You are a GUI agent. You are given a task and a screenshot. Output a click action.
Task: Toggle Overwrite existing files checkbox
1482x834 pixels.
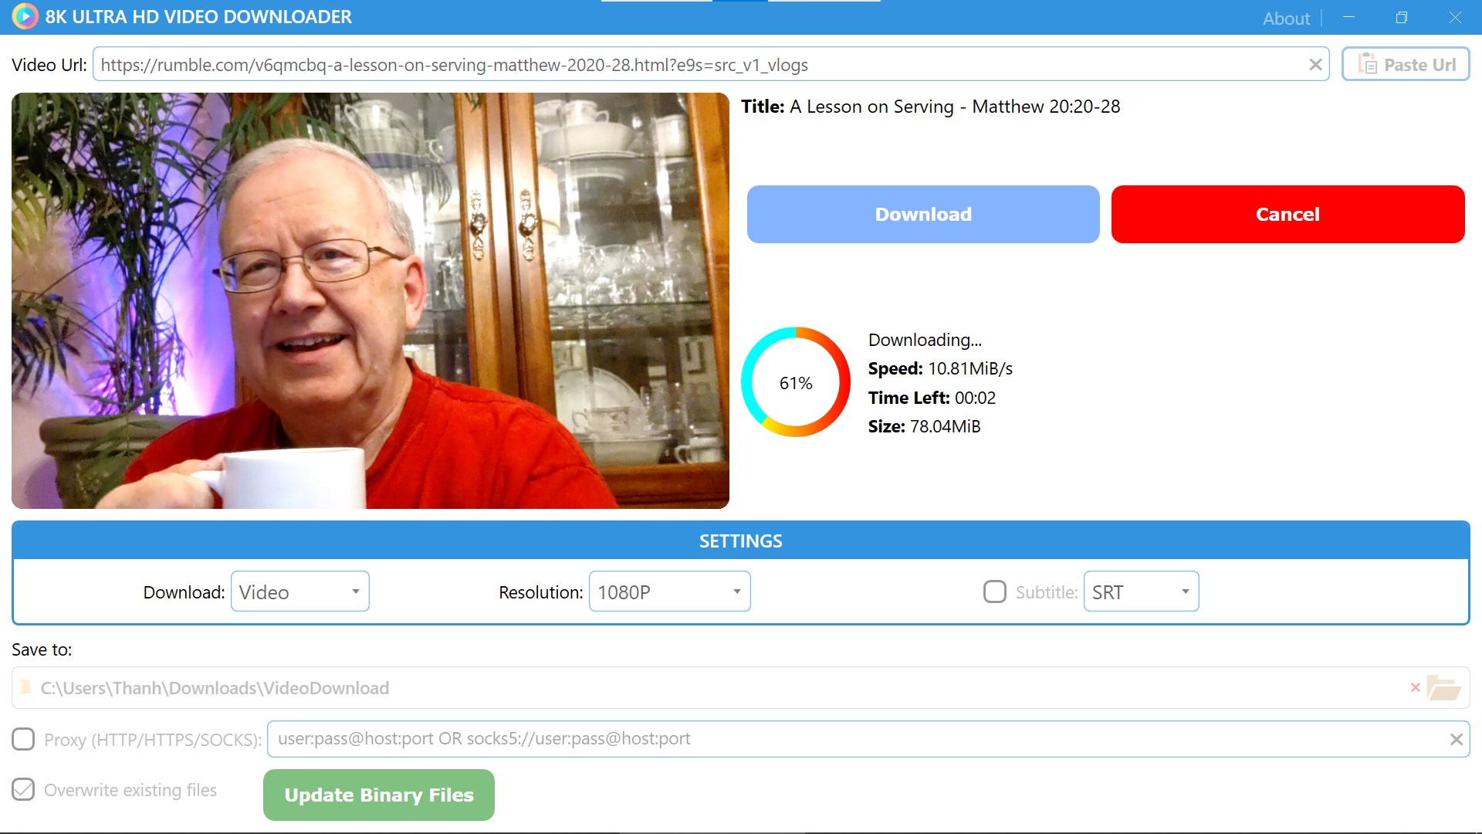point(23,789)
